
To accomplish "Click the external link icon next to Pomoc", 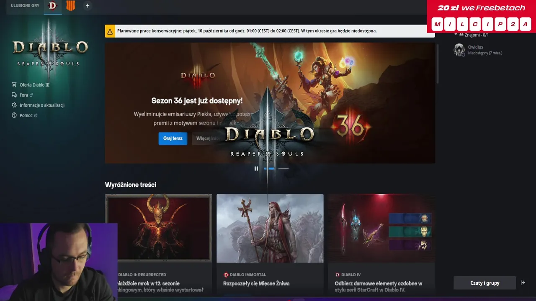I will tap(36, 115).
